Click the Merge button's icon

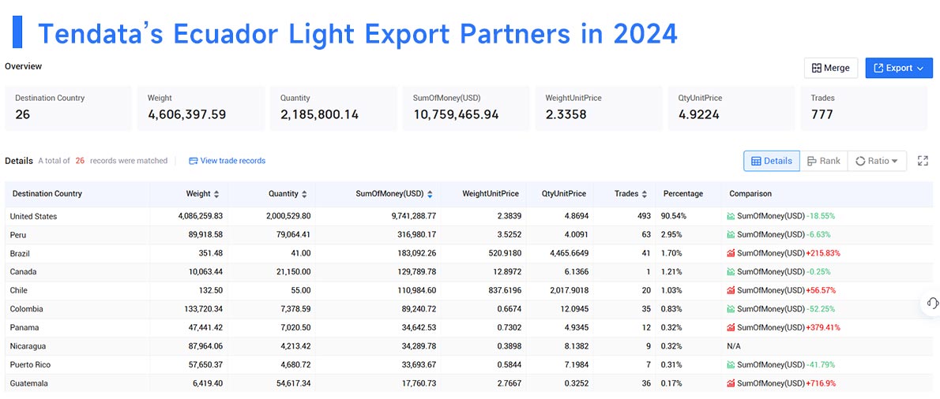click(817, 68)
